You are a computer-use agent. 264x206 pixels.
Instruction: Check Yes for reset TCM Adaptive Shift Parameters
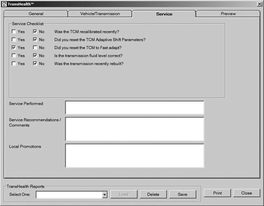point(14,40)
